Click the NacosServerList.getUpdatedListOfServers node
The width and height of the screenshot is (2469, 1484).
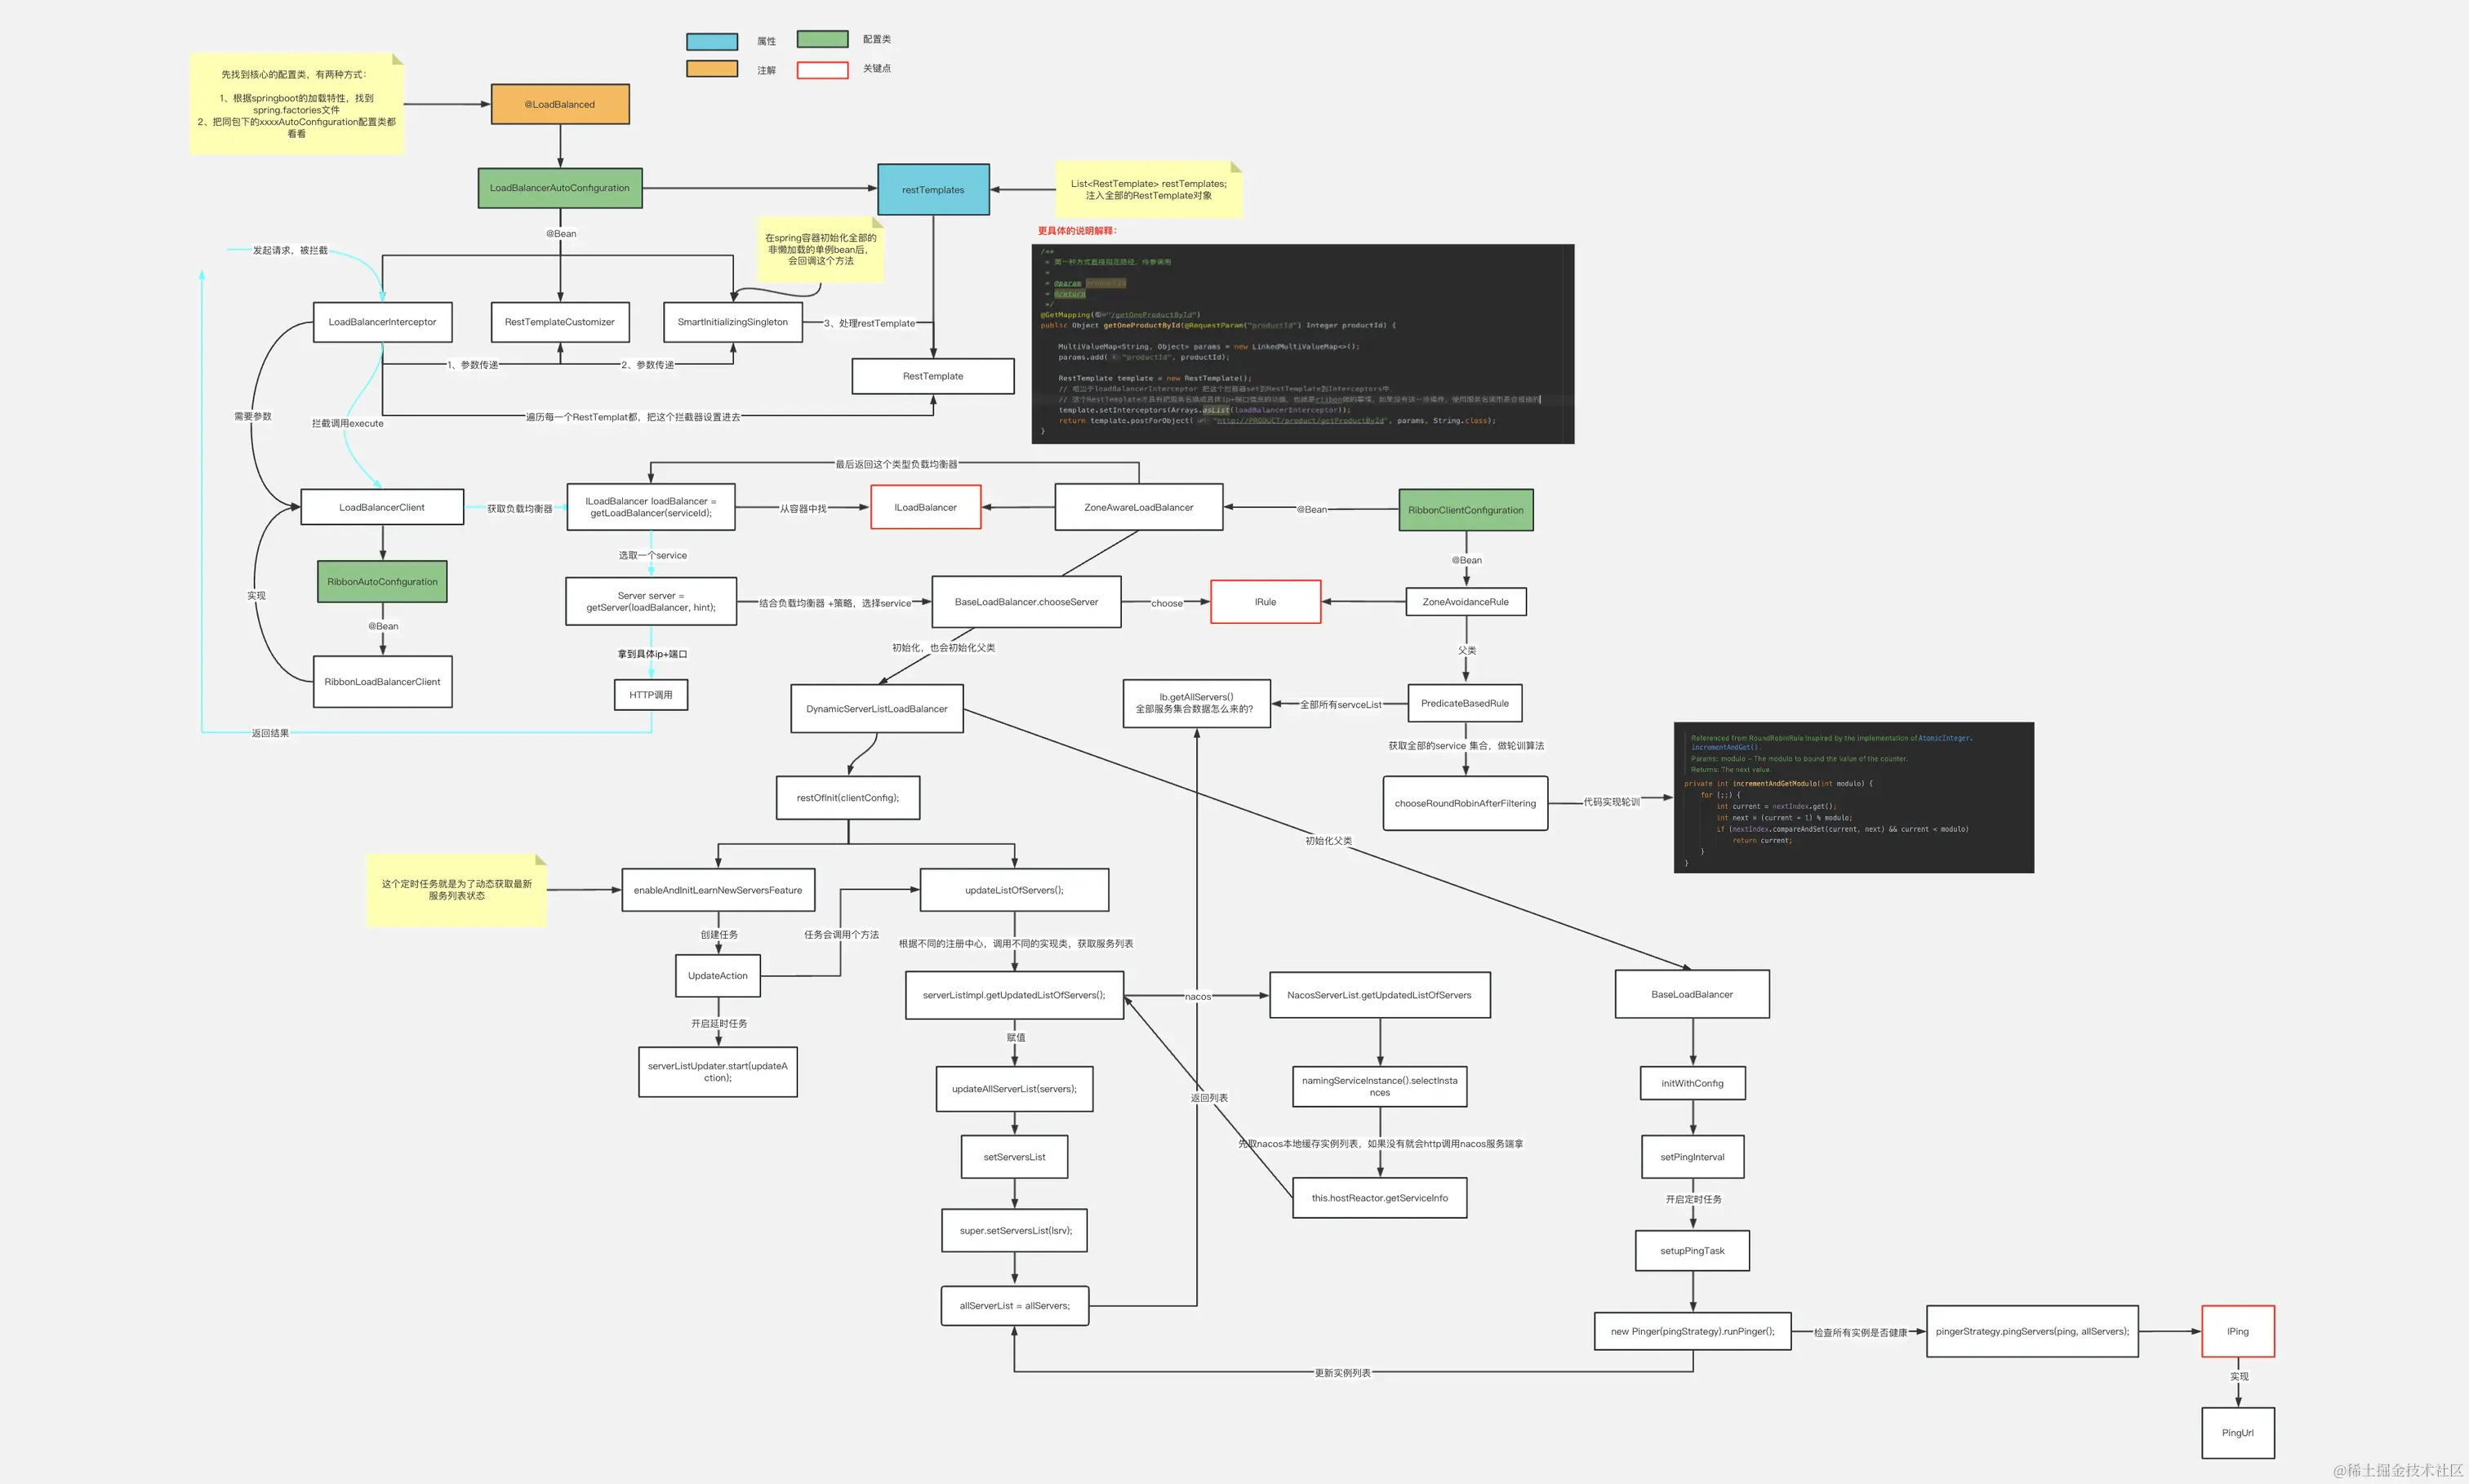tap(1379, 995)
